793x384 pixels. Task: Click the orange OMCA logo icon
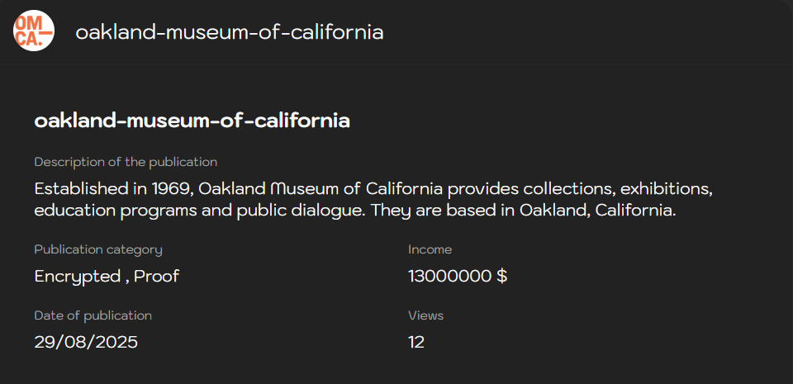click(34, 31)
